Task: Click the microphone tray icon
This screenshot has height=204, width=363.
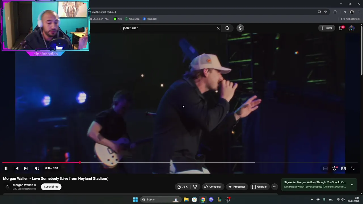Action: pos(324,199)
